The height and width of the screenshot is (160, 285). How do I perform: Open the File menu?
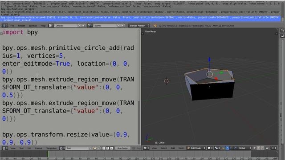(12, 26)
